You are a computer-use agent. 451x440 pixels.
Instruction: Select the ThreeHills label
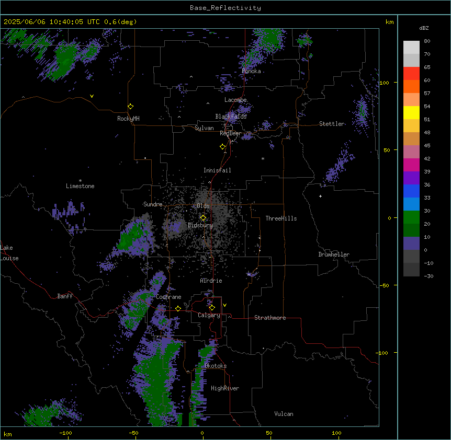pyautogui.click(x=281, y=218)
